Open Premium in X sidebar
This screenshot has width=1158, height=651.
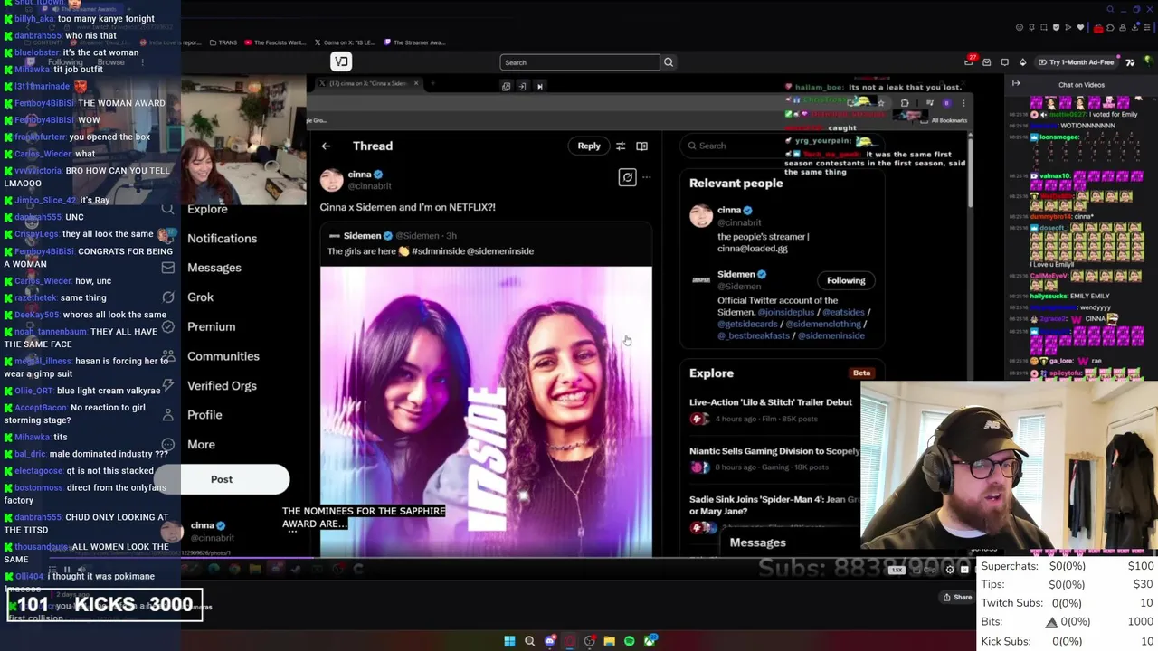[211, 326]
